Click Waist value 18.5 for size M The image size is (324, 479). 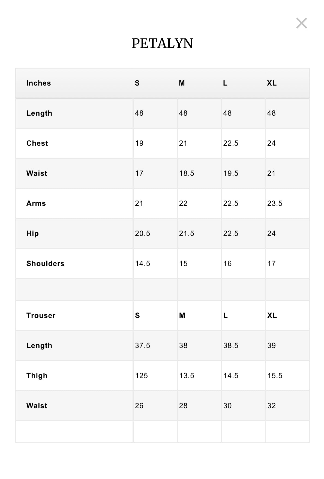(x=187, y=173)
